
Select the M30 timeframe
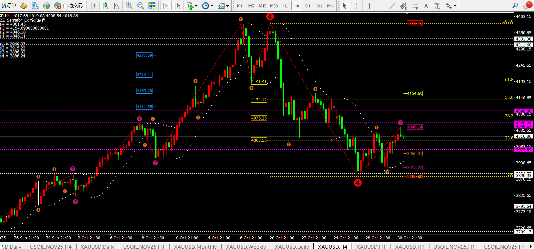274,6
